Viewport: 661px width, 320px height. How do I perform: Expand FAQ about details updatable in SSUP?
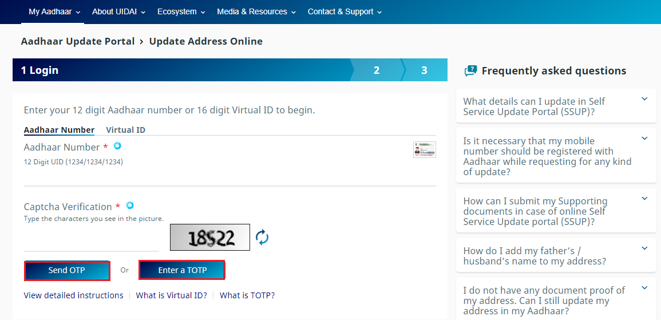click(x=556, y=106)
